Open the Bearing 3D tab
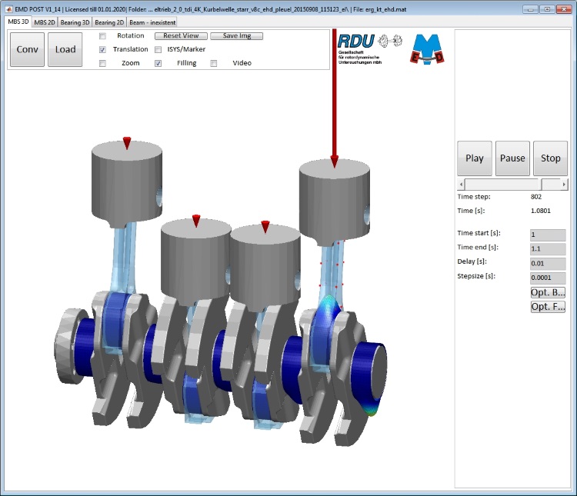The height and width of the screenshot is (496, 577). coord(74,22)
